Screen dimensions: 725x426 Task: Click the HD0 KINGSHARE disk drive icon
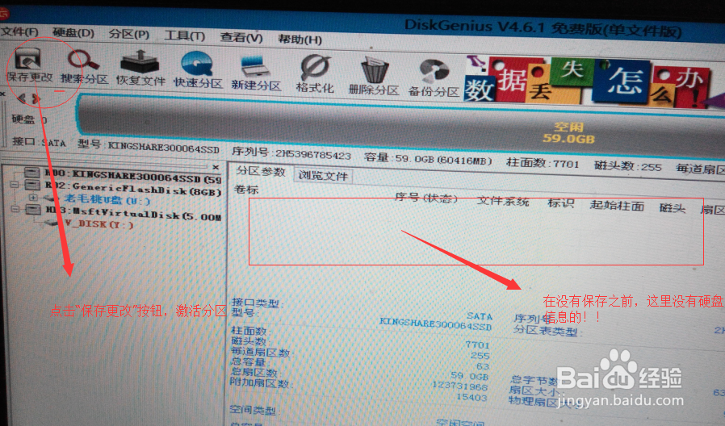(x=32, y=173)
